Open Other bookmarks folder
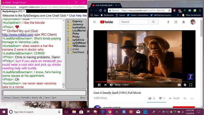The image size is (204, 115). coord(191,15)
